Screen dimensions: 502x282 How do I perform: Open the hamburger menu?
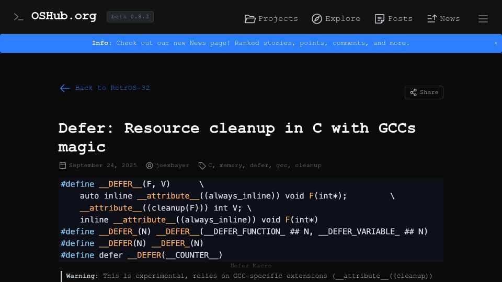(x=483, y=19)
